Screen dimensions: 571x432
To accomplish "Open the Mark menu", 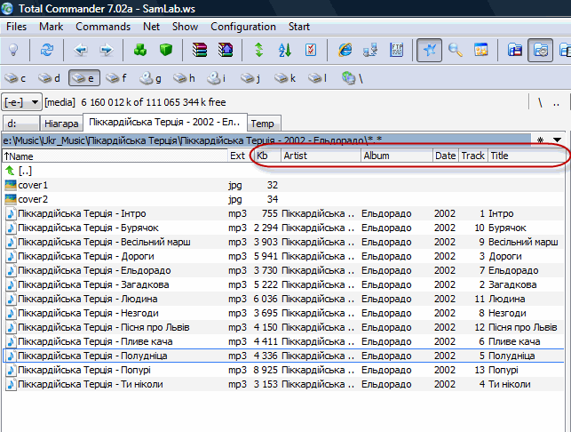I will point(51,27).
